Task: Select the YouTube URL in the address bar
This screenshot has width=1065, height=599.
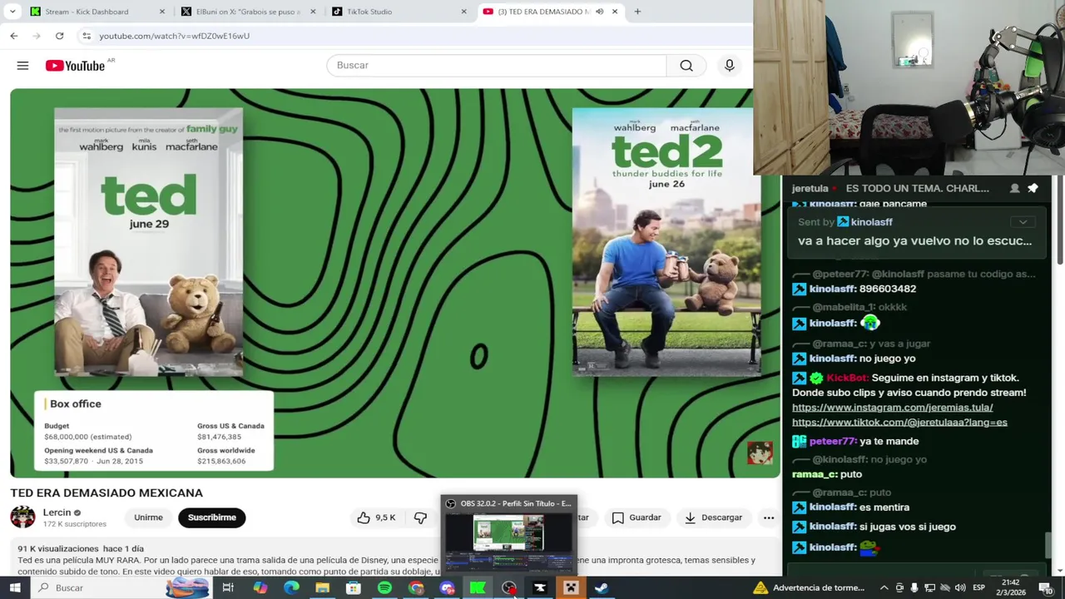Action: 174,36
